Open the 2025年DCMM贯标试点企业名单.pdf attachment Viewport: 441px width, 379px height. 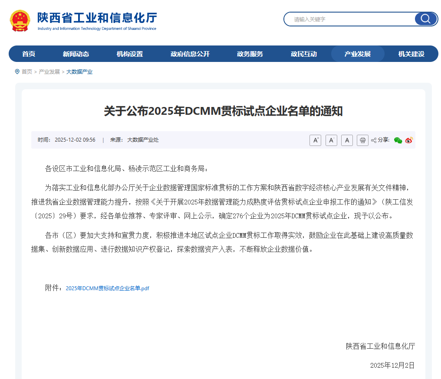click(x=107, y=288)
